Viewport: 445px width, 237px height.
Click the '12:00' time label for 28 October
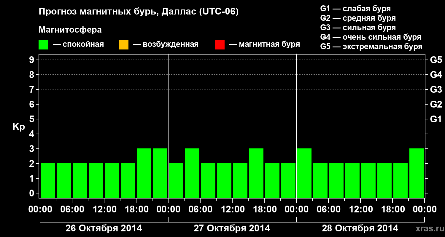click(x=361, y=209)
